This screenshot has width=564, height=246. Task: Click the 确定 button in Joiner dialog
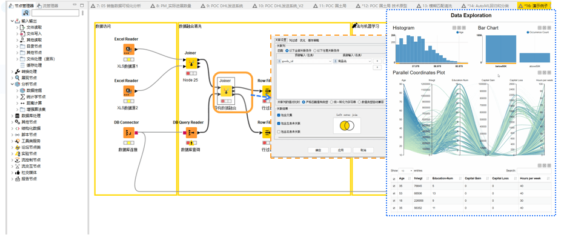click(318, 150)
